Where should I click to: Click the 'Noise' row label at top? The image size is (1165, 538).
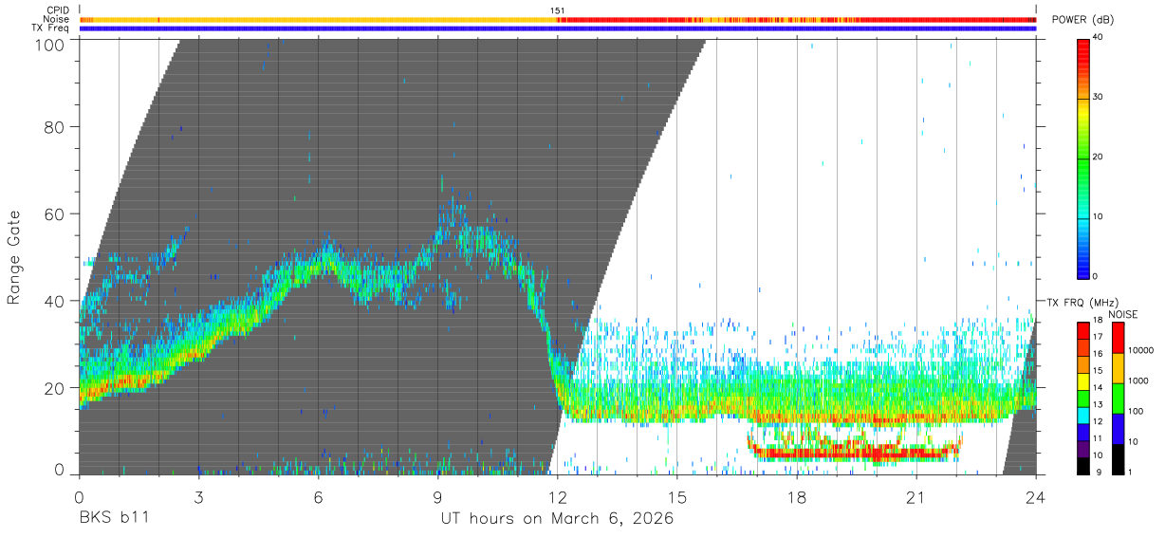pos(58,19)
